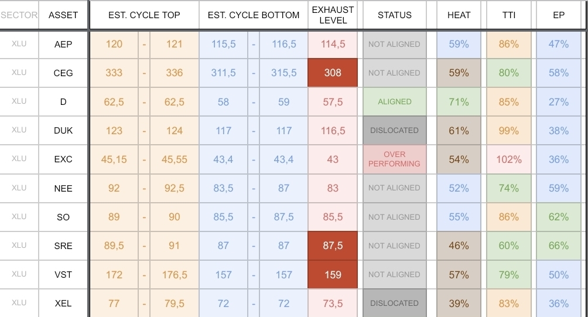Select the NEE asset cell
This screenshot has width=588, height=317.
click(x=63, y=188)
